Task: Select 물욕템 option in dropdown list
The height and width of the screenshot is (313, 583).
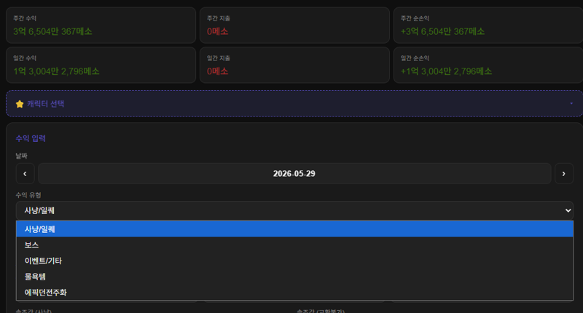Action: tap(294, 277)
